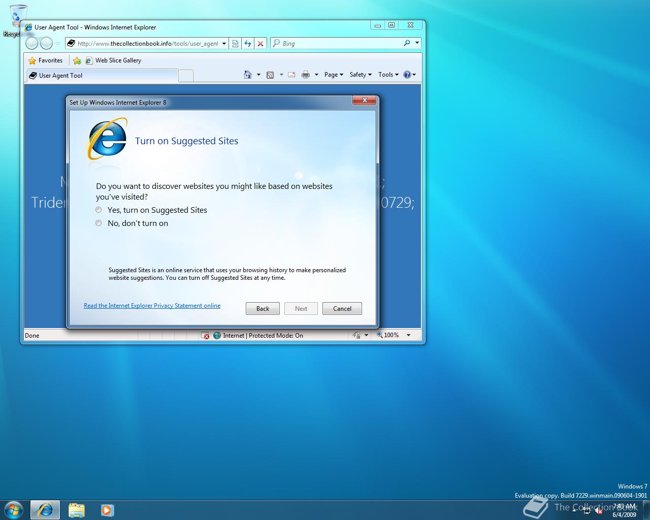Image resolution: width=650 pixels, height=520 pixels.
Task: Expand the zoom level dropdown arrow
Action: (x=408, y=335)
